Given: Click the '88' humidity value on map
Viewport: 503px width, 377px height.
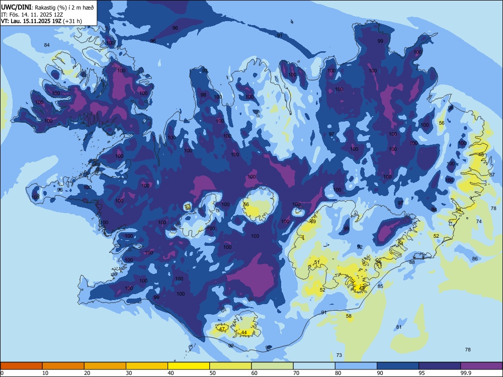Looking at the screenshot, I should pyautogui.click(x=412, y=262).
